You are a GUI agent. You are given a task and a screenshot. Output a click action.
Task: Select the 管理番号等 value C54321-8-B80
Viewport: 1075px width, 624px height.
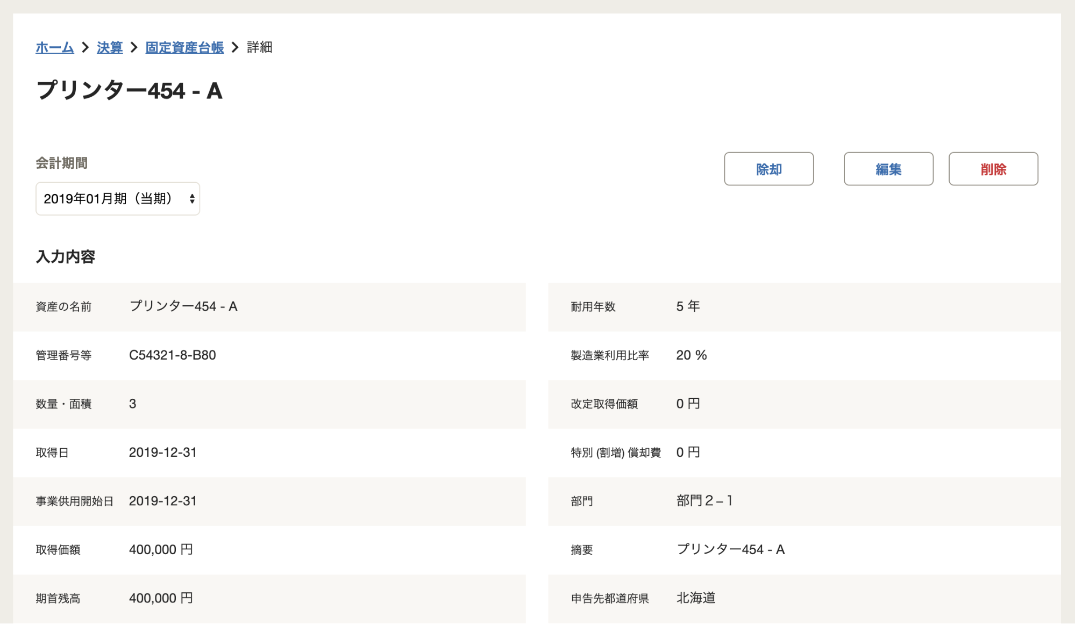(x=172, y=355)
